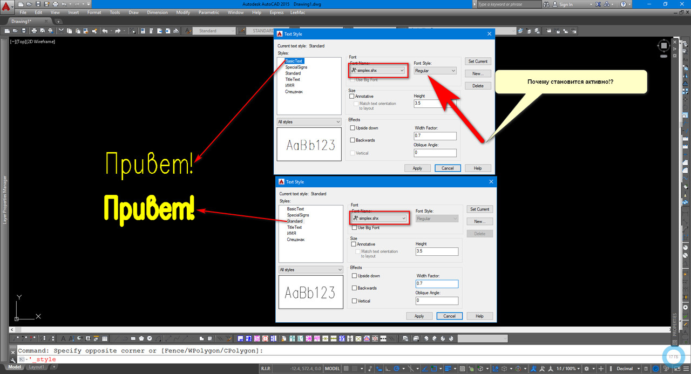
Task: Toggle Annotative checkbox in lower Text Style dialog
Action: [x=354, y=244]
